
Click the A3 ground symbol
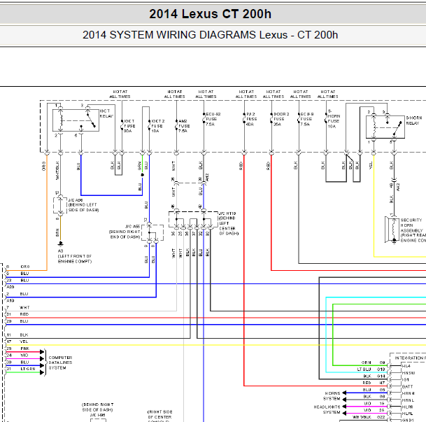pyautogui.click(x=61, y=244)
